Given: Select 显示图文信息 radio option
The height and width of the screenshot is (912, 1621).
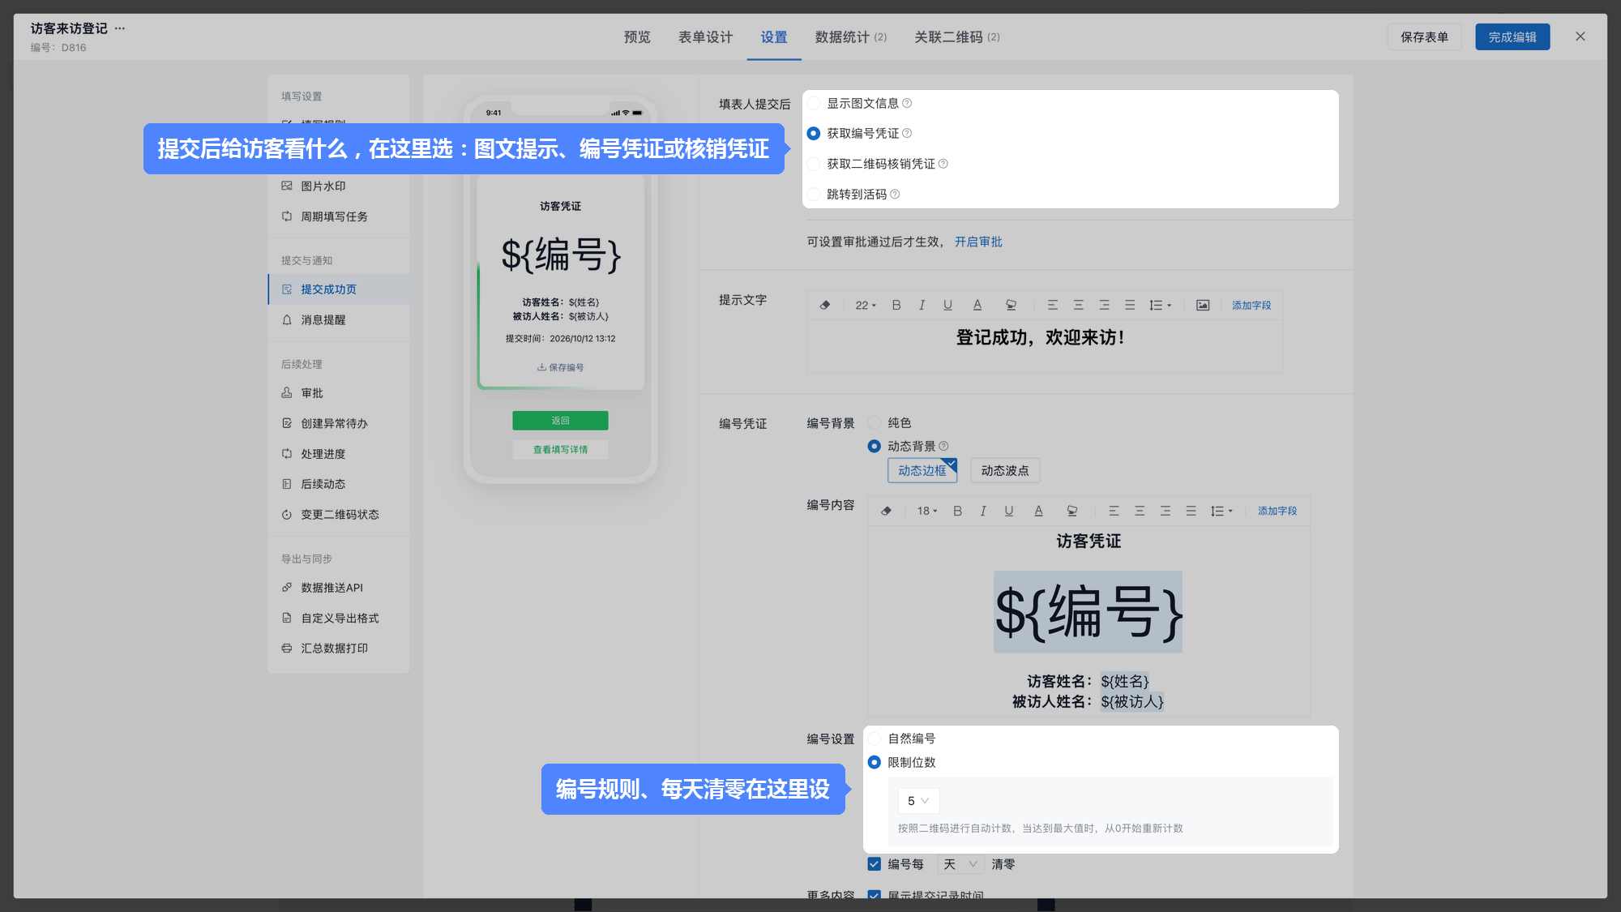Looking at the screenshot, I should pyautogui.click(x=814, y=103).
